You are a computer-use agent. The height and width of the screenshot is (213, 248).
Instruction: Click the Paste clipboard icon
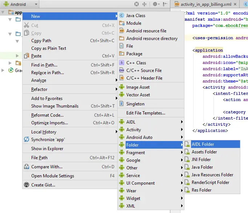click(x=26, y=56)
